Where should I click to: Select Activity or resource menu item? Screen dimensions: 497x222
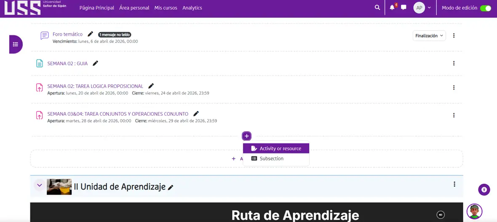[x=276, y=148]
